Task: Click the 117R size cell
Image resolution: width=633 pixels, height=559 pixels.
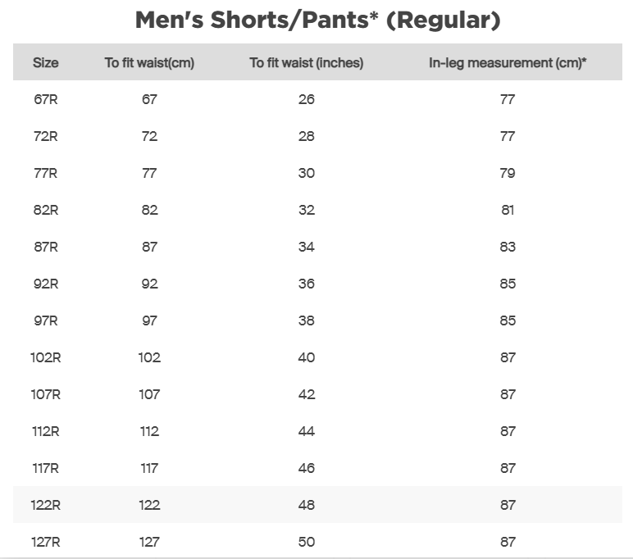Action: pos(46,469)
